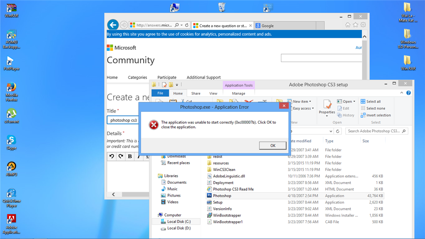
Task: Open browser address bar dropdown arrow
Action: (182, 25)
